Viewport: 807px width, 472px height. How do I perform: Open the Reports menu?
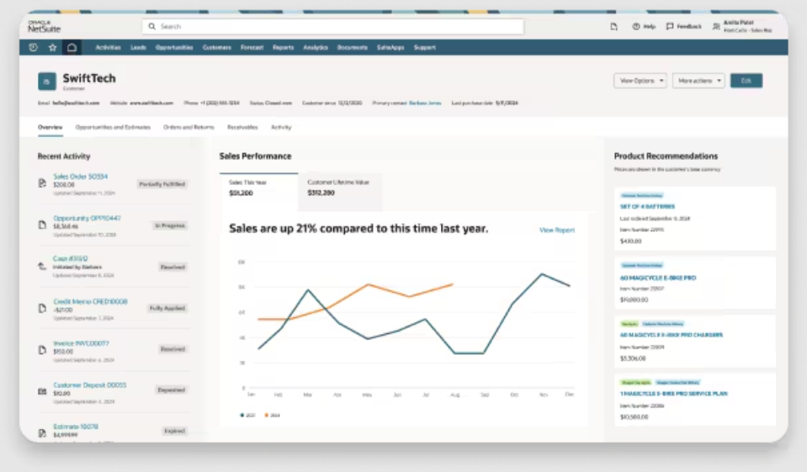tap(283, 47)
